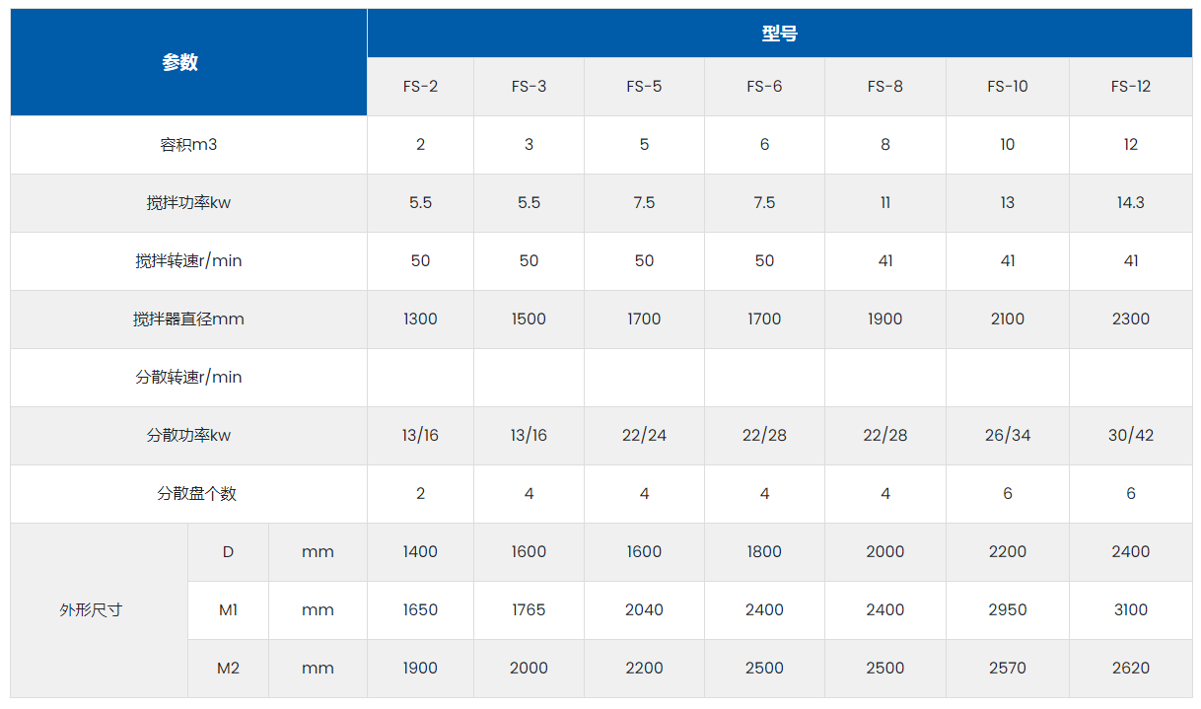Select the 2300 stirrer diameter value

[1130, 319]
